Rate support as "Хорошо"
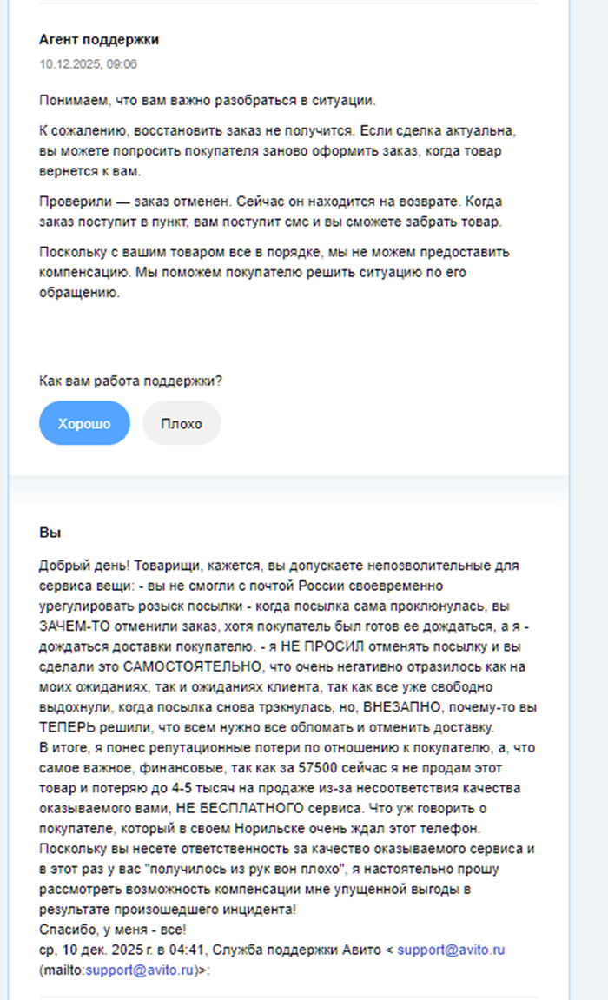 (84, 423)
